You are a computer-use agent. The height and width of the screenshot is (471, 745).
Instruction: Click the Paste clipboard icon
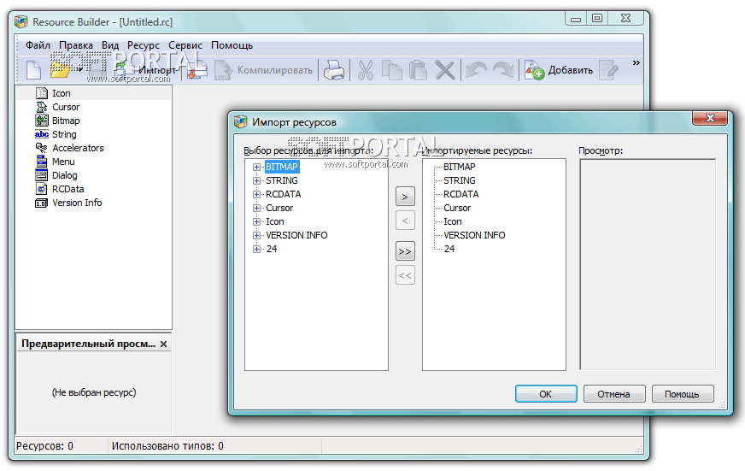coord(418,70)
